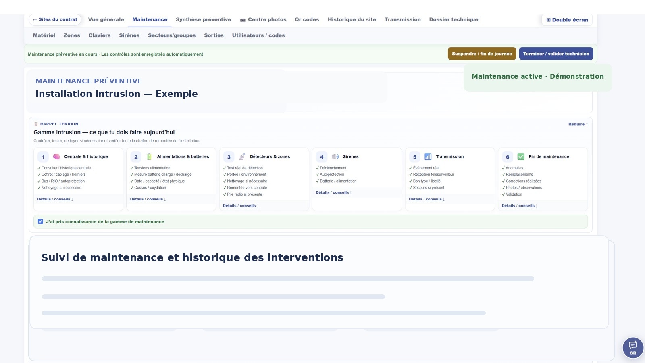Click 'Mesure batterie charge / décharge' item
This screenshot has height=363, width=645.
click(161, 175)
